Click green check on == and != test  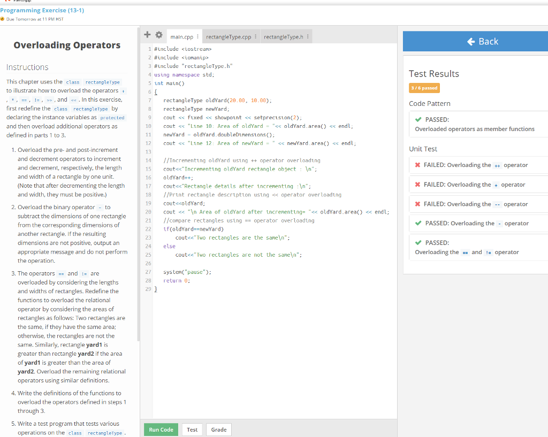pyautogui.click(x=418, y=243)
